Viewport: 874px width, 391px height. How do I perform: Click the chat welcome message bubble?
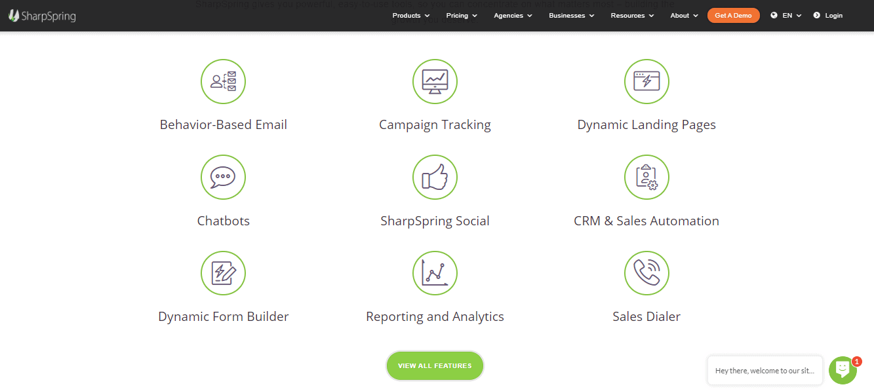pyautogui.click(x=765, y=371)
